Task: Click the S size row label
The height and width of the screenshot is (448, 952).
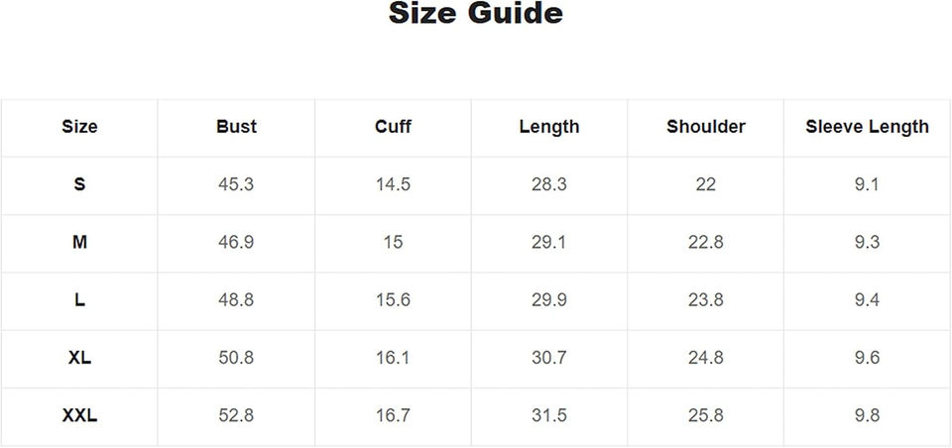Action: point(79,184)
